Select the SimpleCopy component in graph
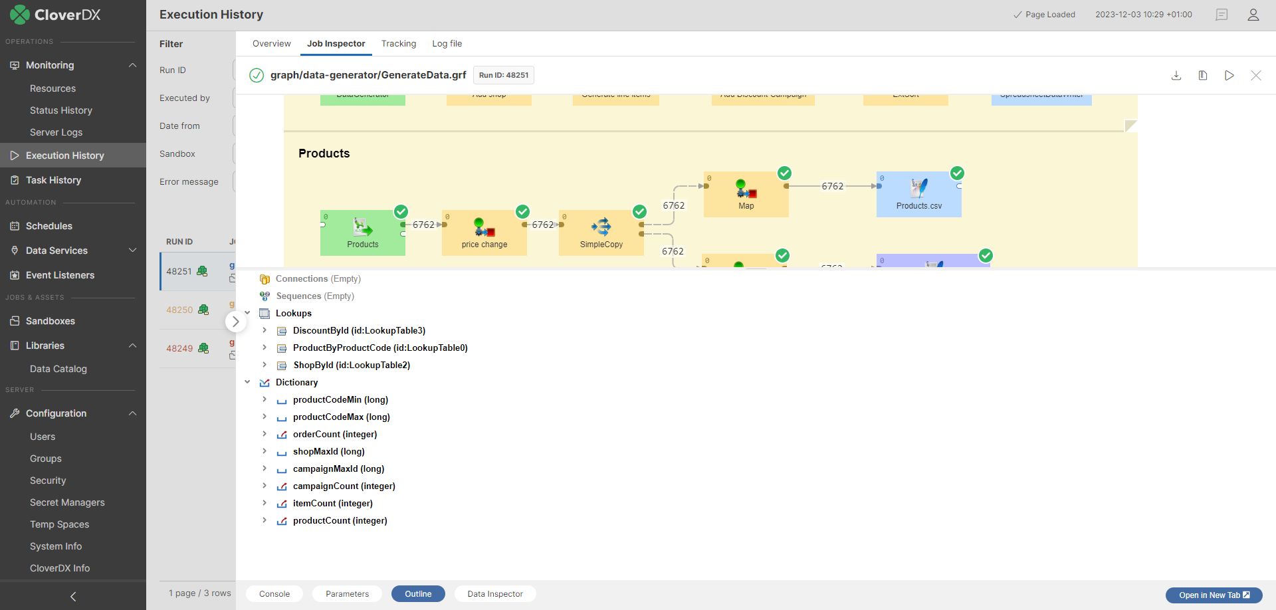The width and height of the screenshot is (1276, 610). click(x=601, y=233)
